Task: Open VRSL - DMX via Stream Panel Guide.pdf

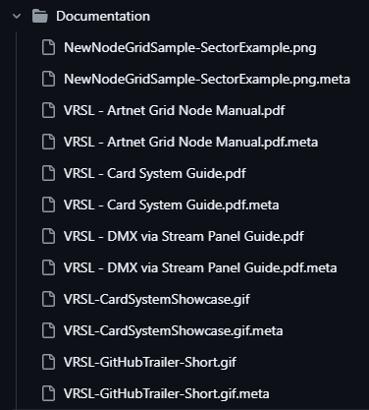Action: tap(184, 236)
